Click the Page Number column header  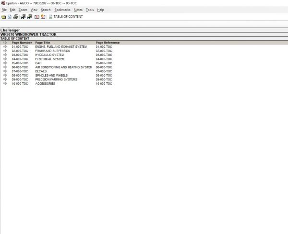click(22, 43)
